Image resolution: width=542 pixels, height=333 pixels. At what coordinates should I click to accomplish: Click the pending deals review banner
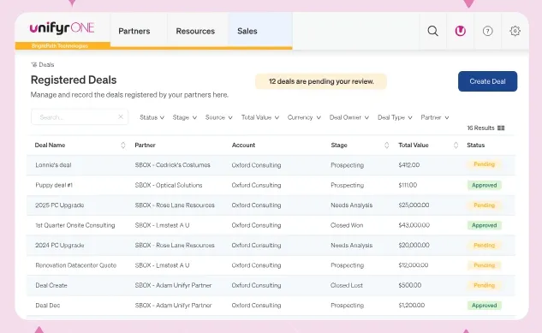click(x=321, y=81)
